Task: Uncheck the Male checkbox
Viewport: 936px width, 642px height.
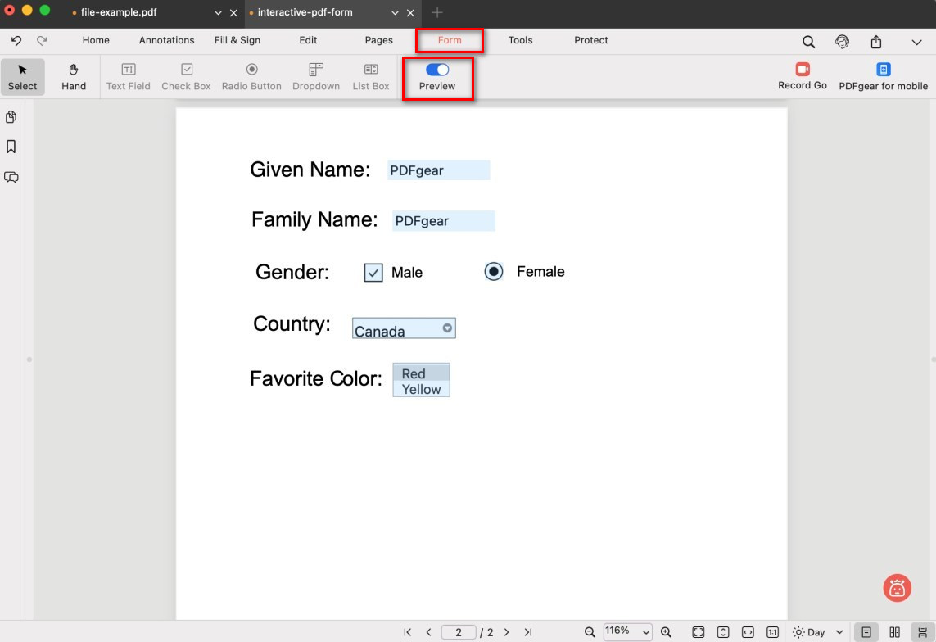Action: 373,273
